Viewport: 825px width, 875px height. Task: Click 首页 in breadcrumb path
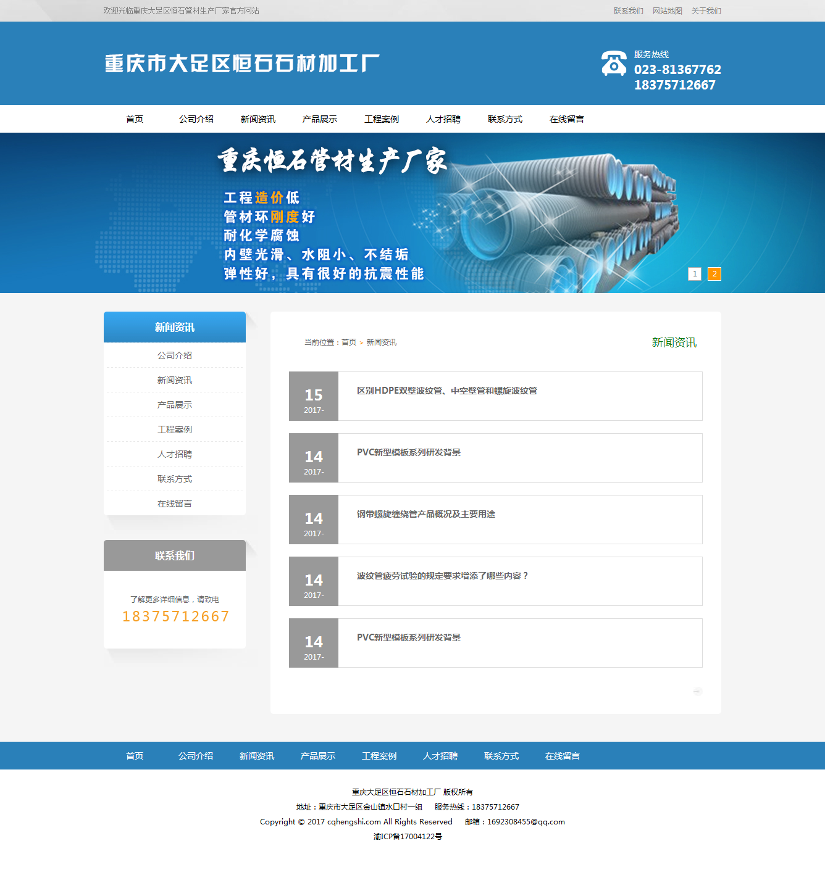(x=349, y=342)
